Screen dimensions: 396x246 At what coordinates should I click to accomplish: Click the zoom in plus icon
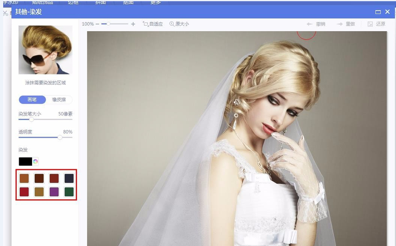pos(133,24)
